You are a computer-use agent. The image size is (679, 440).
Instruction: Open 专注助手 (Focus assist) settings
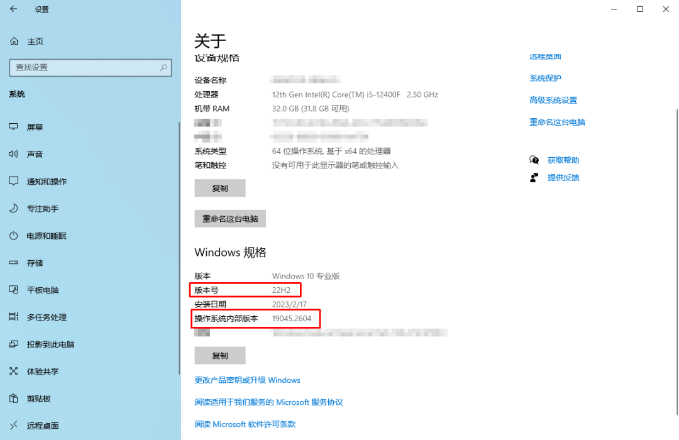point(39,208)
